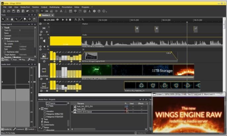Screen dimensions: 227x136
Task: Click the play button in timeline transport
Action: click(62, 20)
